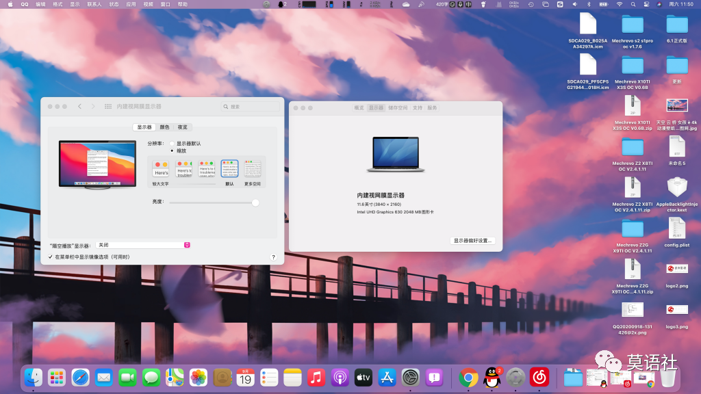
Task: Open Launchpad in the dock
Action: coord(57,378)
